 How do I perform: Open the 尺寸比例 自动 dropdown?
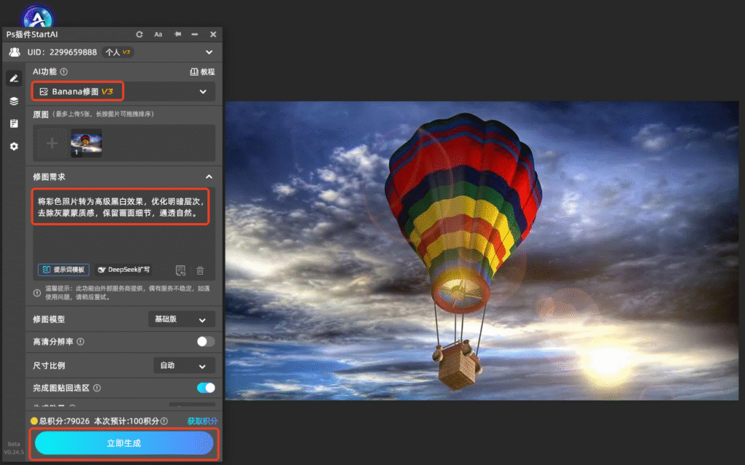tap(184, 365)
